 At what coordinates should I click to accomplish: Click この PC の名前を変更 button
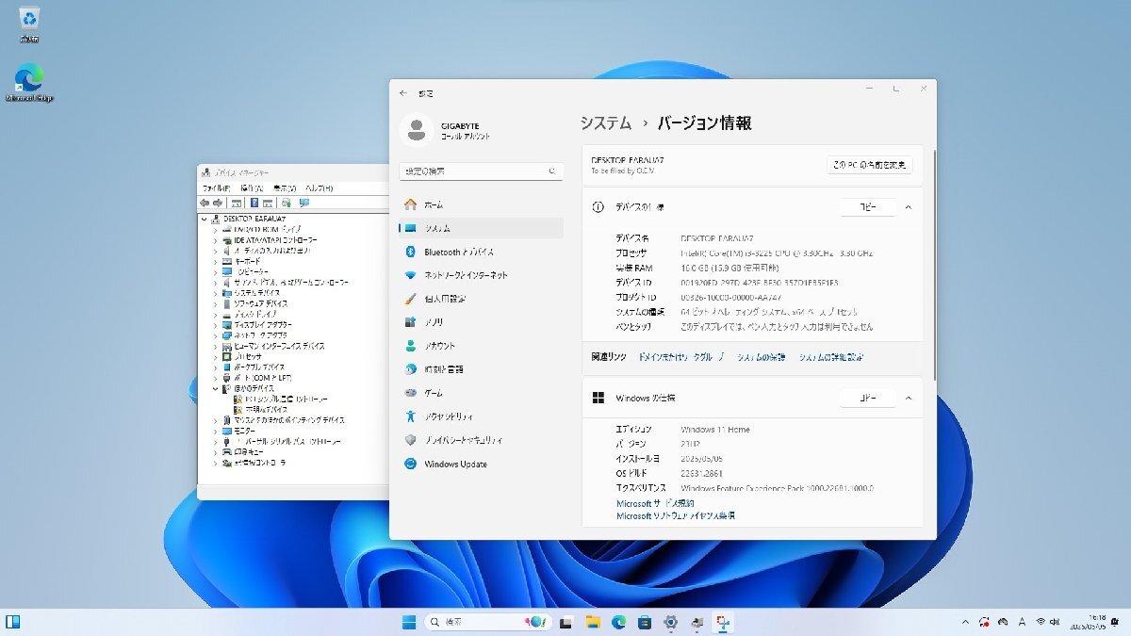[x=870, y=165]
